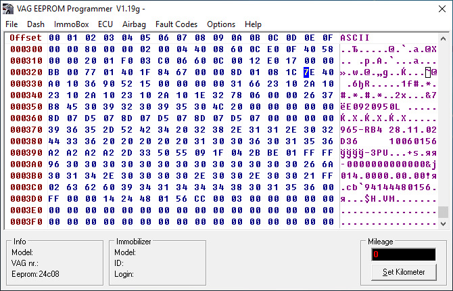This screenshot has height=291, width=453.
Task: Click ASCII text 965-RB4 28.11.02
Action: 389,130
